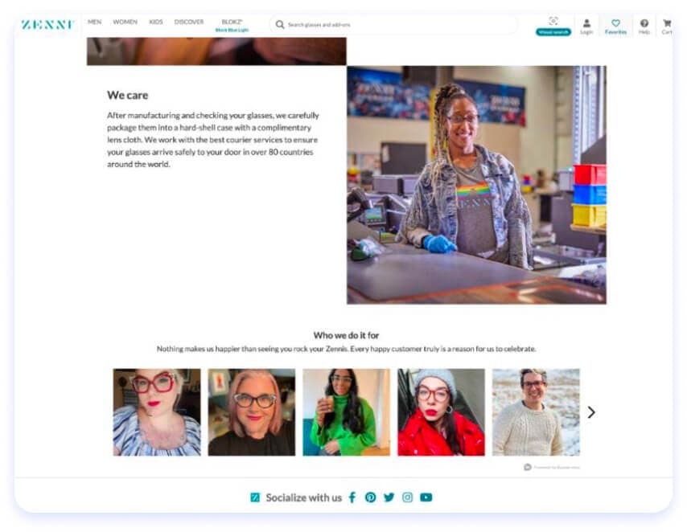Open the Pinterest social icon

(x=370, y=497)
